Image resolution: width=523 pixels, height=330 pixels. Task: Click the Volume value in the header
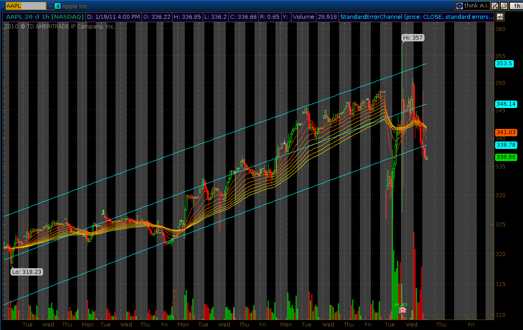(327, 17)
